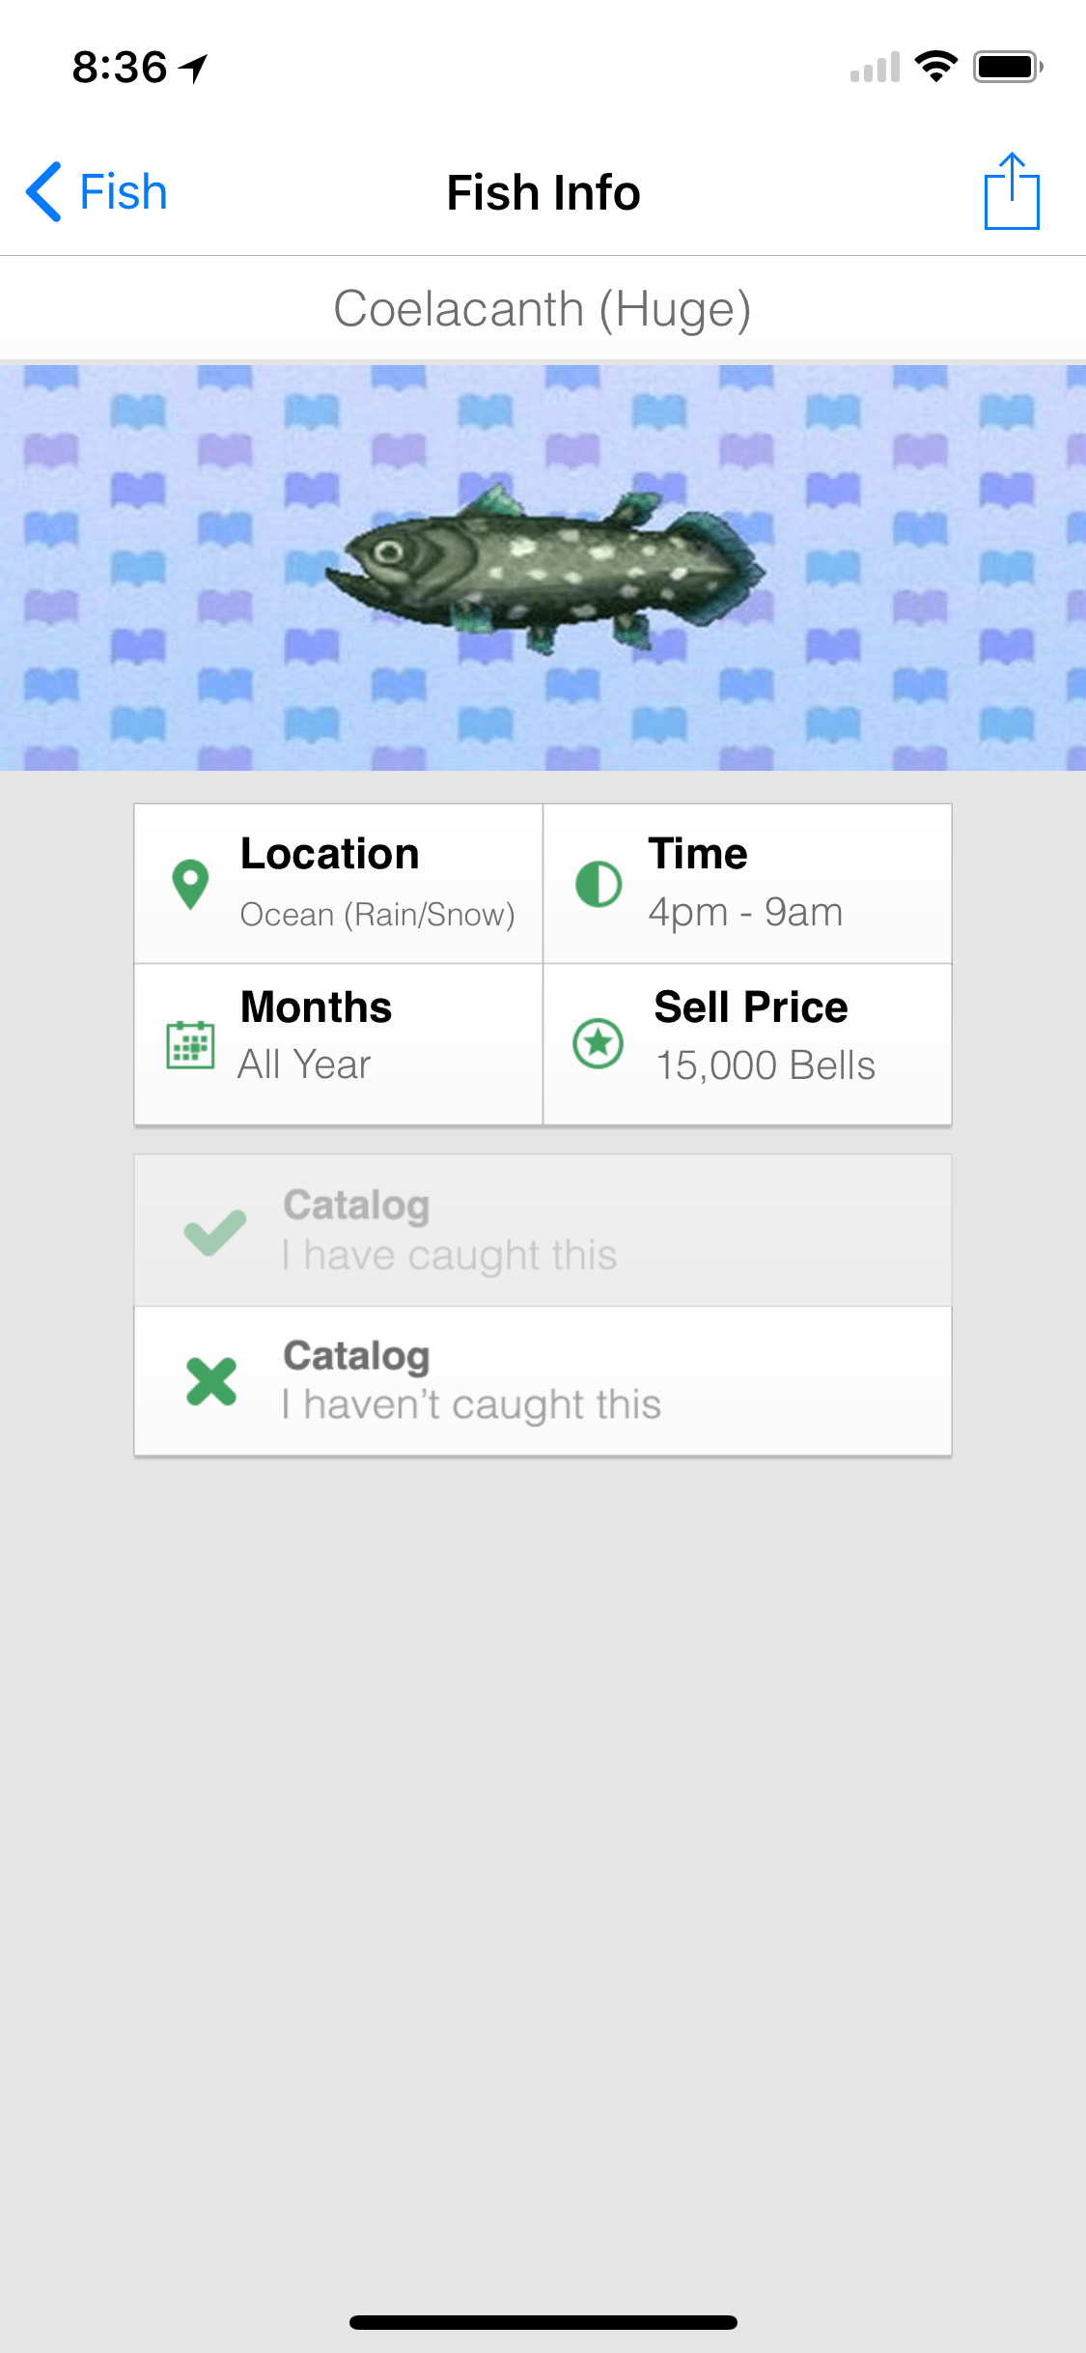Select 'I haven't caught this' option
1086x2353 pixels.
point(543,1381)
